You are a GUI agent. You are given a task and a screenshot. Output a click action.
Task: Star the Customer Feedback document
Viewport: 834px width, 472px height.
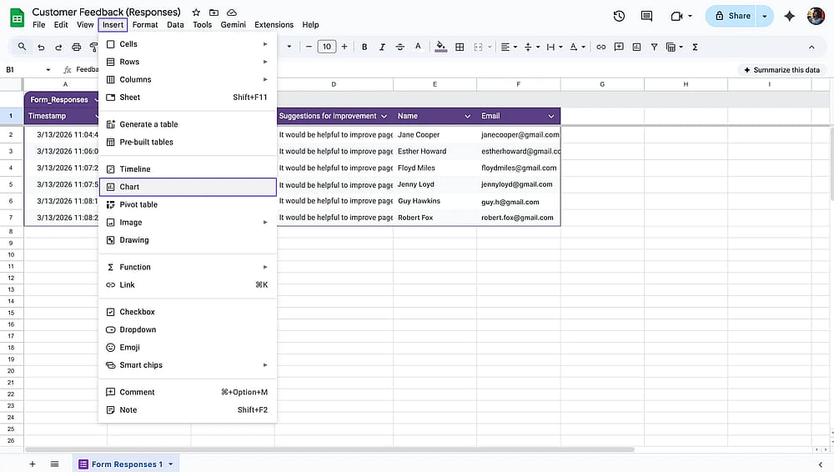coord(196,13)
